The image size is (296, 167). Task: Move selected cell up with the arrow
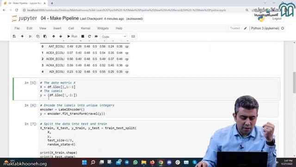coord(54,36)
